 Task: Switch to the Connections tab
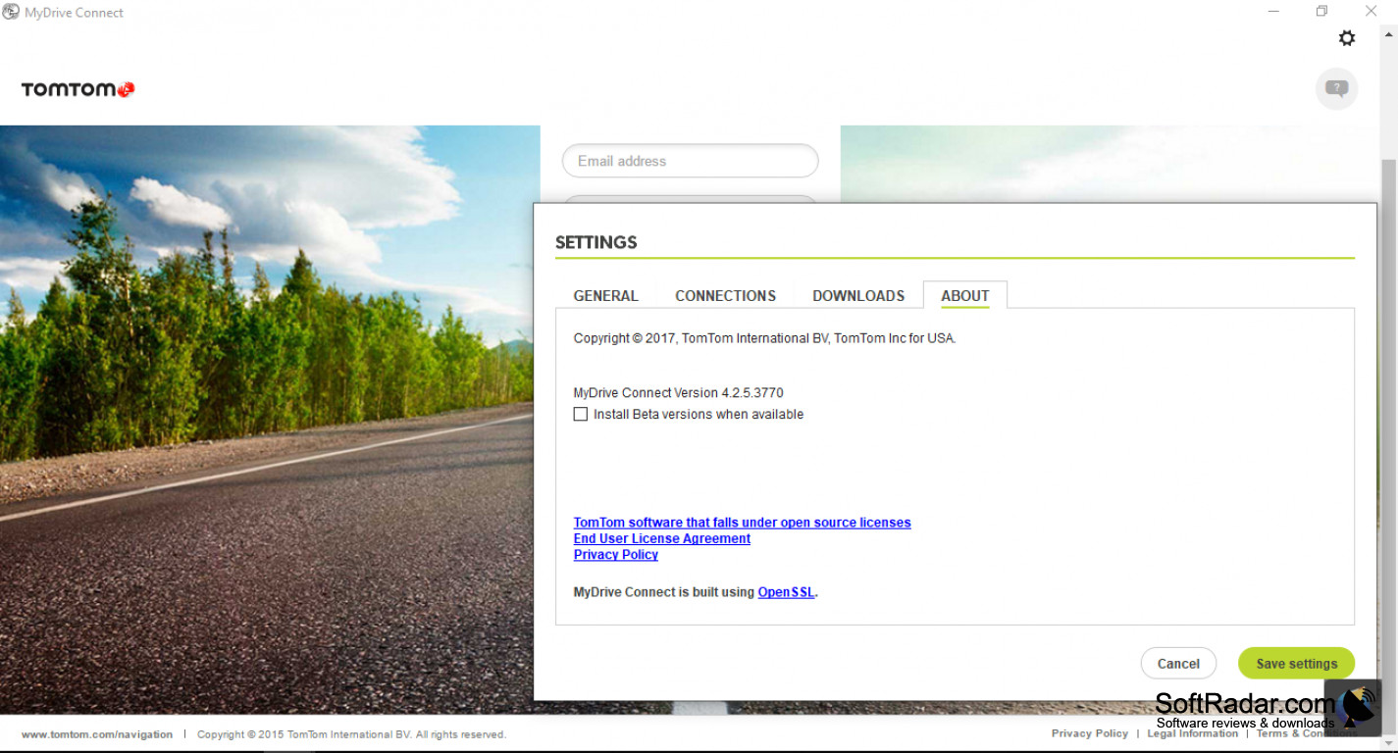click(x=725, y=295)
